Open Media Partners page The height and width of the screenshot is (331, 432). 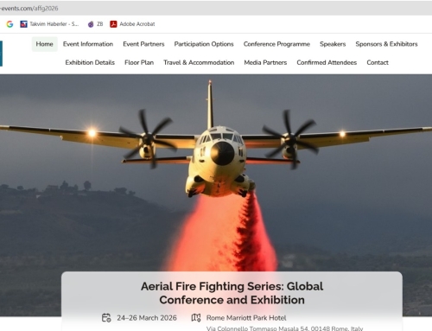(265, 62)
